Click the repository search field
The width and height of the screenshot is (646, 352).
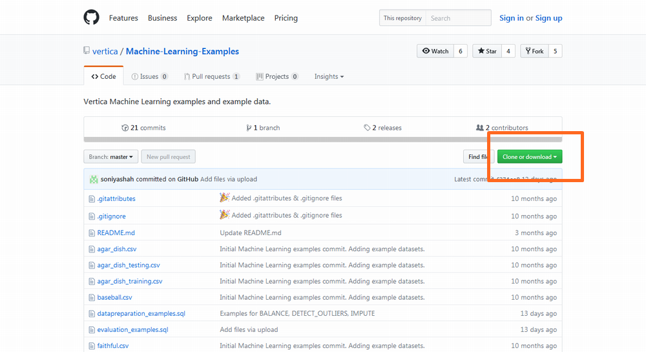click(458, 18)
